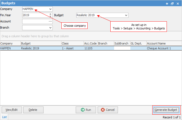
Task: Decrease the Fin.Year value
Action: pos(50,16)
